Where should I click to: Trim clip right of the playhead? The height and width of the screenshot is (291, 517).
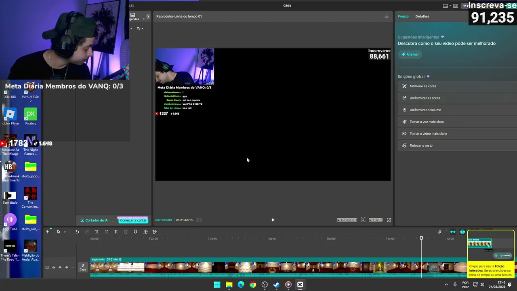[x=116, y=232]
